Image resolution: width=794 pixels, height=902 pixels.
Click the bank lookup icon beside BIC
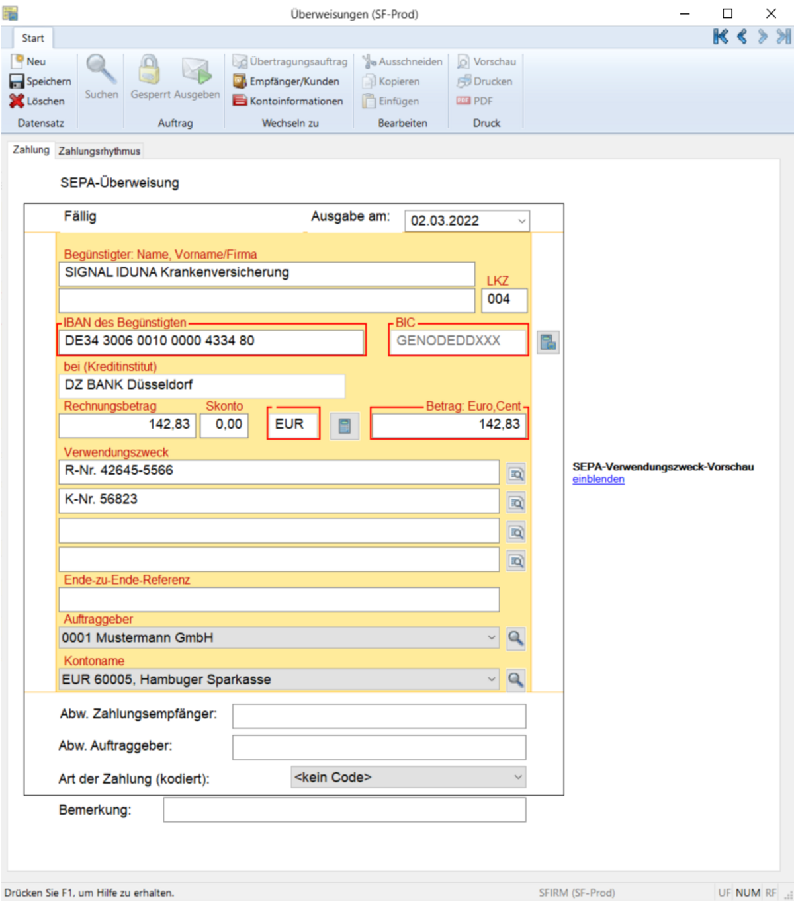(548, 342)
